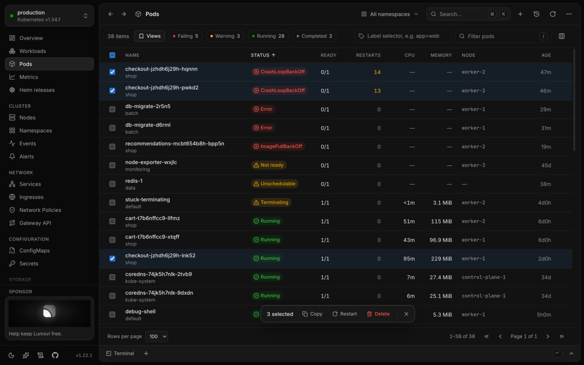Open the production cluster switcher
The height and width of the screenshot is (365, 584).
coord(49,16)
